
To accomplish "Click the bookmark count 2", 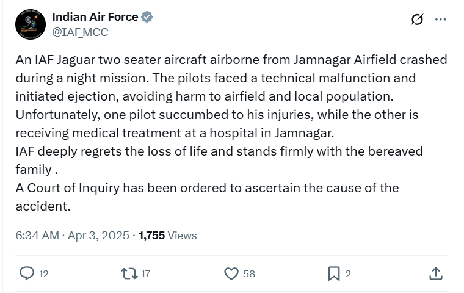I will (348, 274).
